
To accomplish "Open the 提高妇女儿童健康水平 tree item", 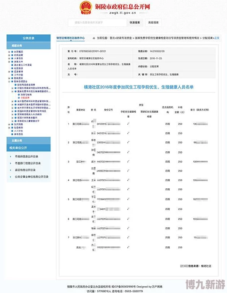I will pyautogui.click(x=28, y=121).
